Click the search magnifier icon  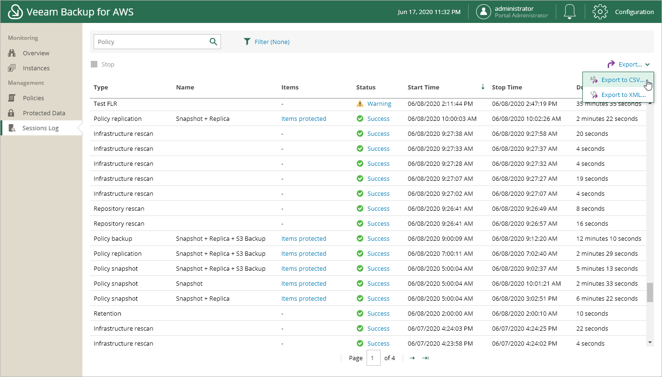213,42
